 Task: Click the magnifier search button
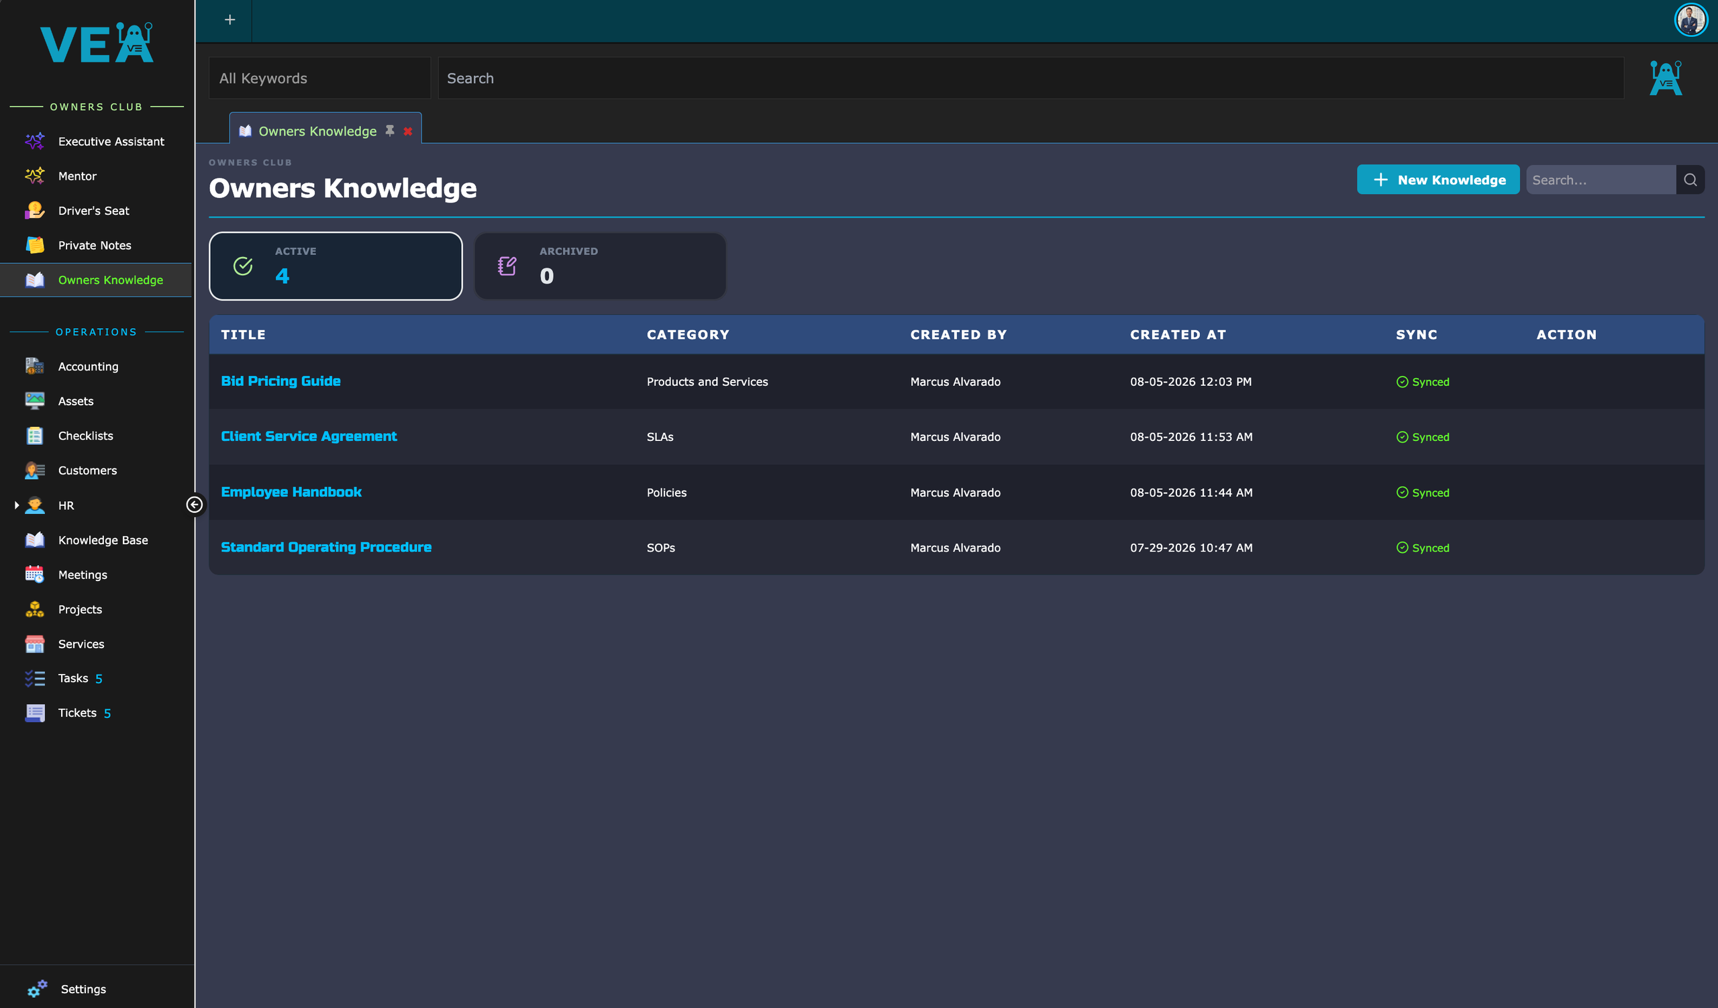(x=1690, y=180)
